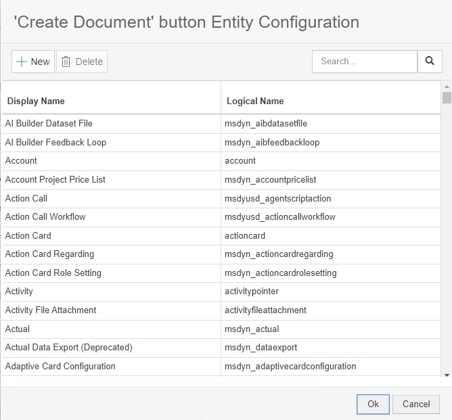
Task: Click the magnifier search icon button
Action: point(429,61)
